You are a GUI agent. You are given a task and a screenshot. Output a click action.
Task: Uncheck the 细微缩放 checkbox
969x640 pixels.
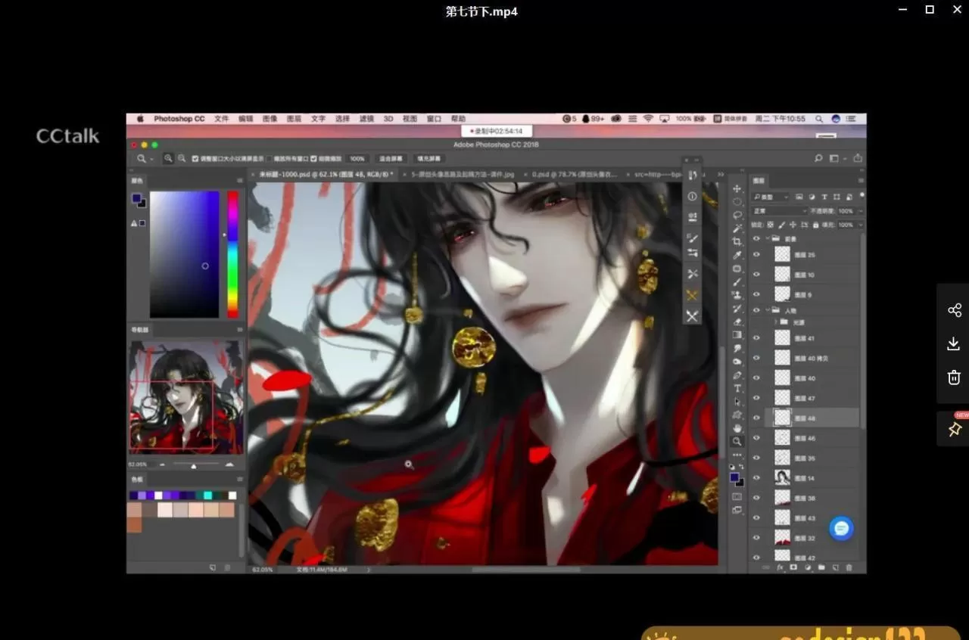314,159
